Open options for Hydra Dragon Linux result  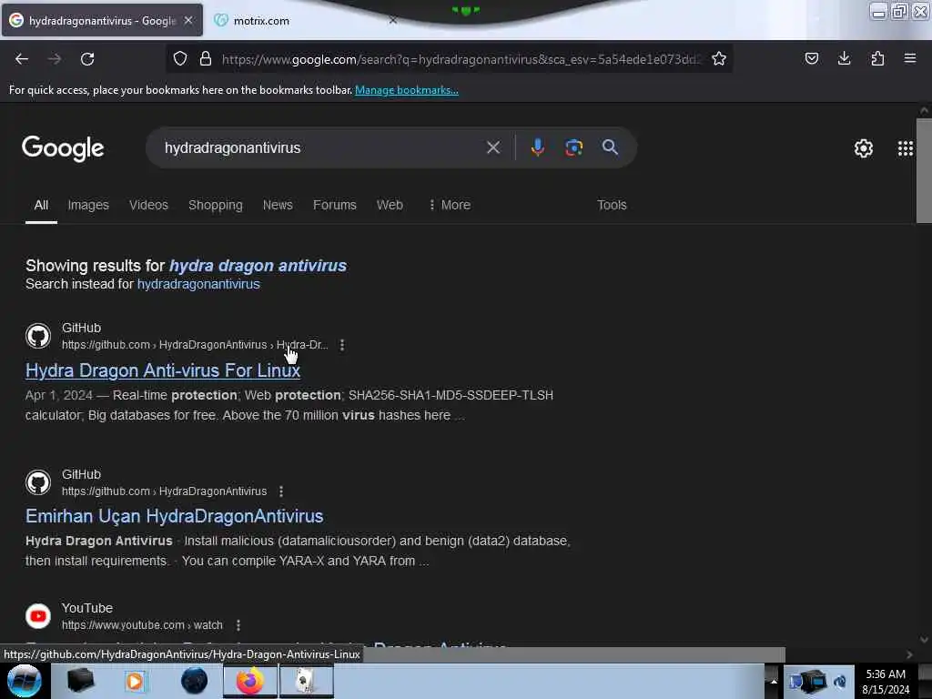[342, 345]
